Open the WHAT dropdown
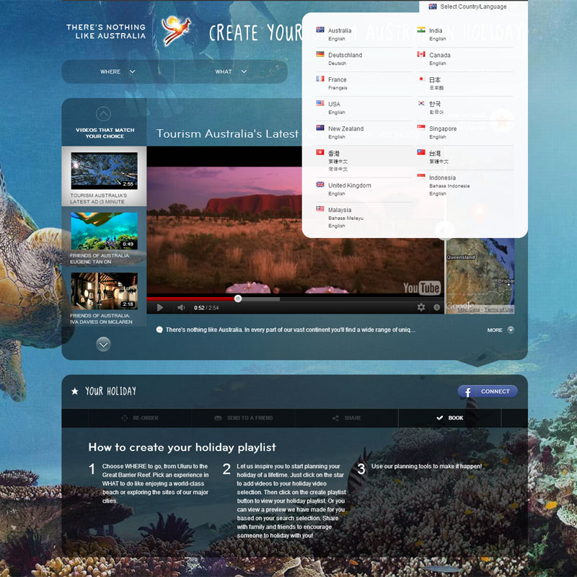 pos(231,71)
